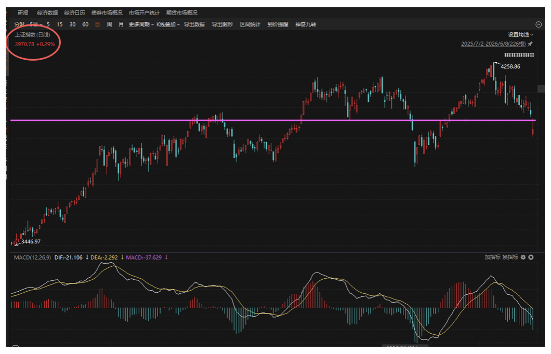The height and width of the screenshot is (354, 551).
Task: Click the 导出数据 button
Action: click(x=194, y=24)
